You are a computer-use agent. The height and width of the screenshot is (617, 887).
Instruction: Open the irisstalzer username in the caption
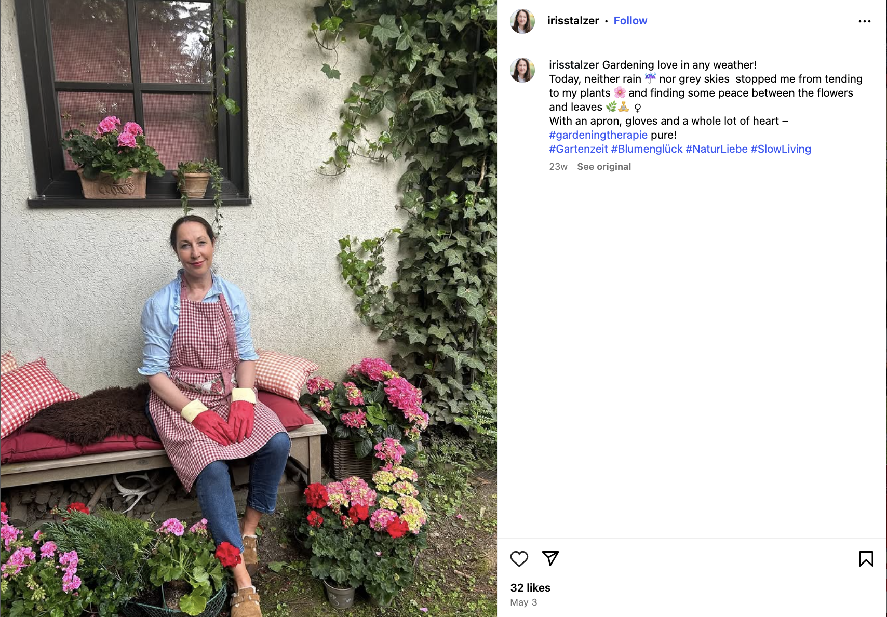pos(574,65)
